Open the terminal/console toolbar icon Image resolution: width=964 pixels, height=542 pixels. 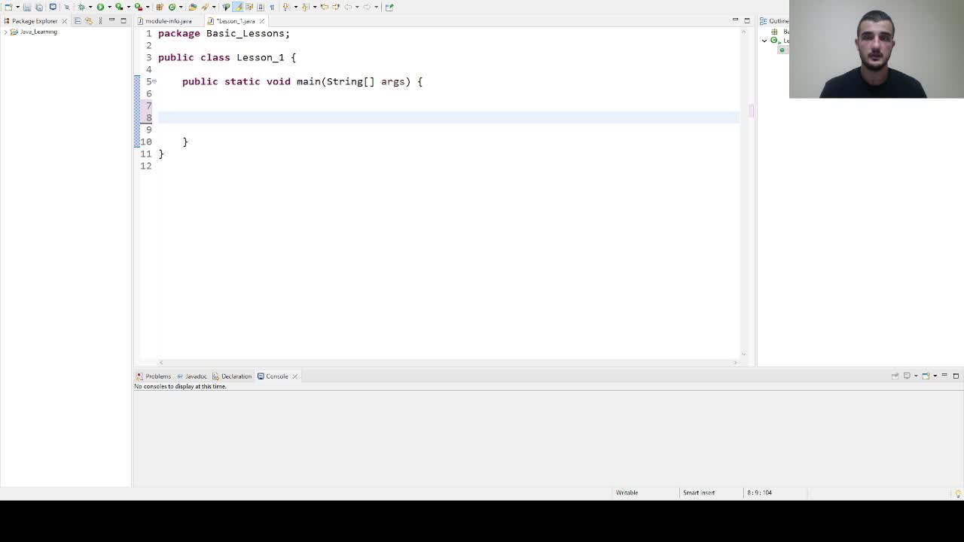click(53, 7)
